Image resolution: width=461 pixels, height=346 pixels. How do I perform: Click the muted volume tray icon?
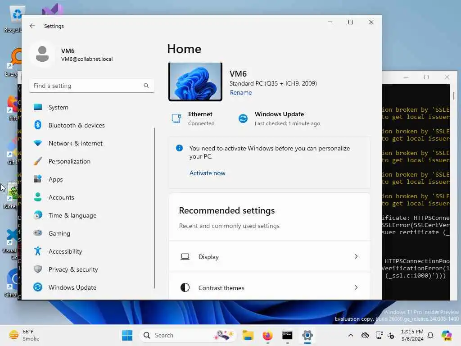pyautogui.click(x=391, y=335)
